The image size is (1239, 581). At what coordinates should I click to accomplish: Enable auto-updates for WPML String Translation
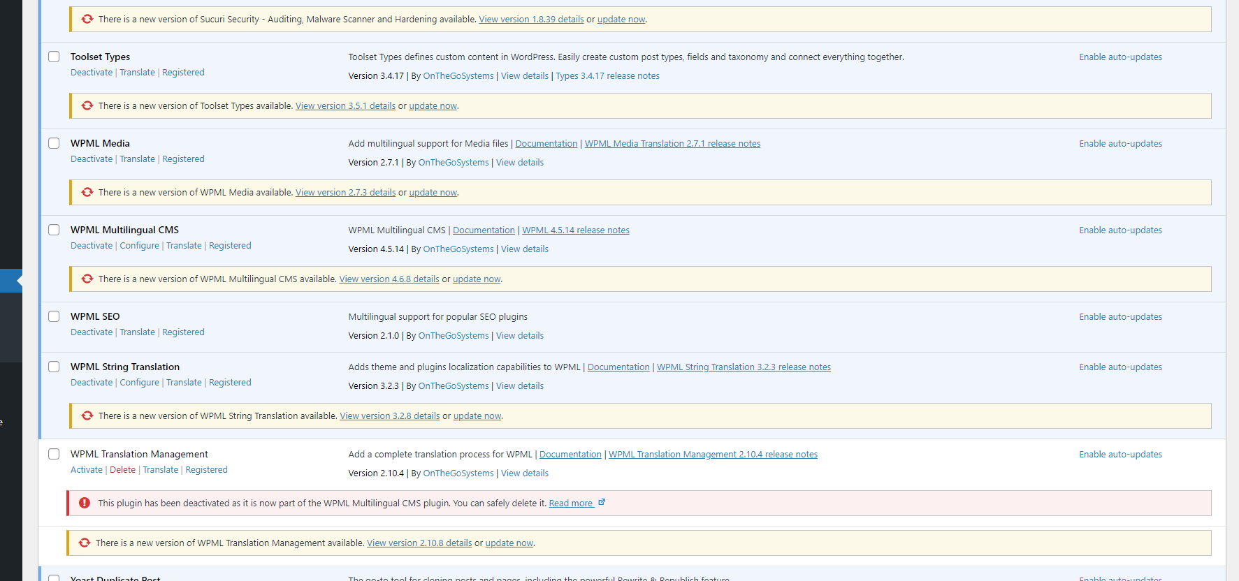(1120, 367)
